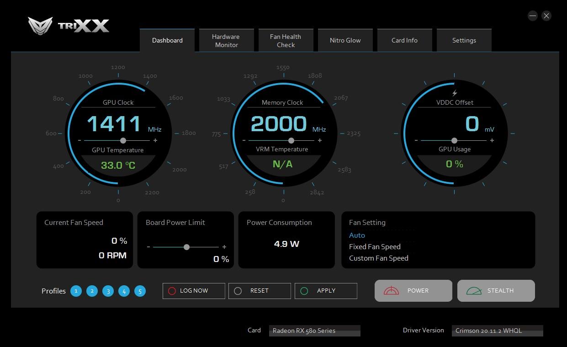567x347 pixels.
Task: Open the Dashboard tab
Action: pos(167,40)
